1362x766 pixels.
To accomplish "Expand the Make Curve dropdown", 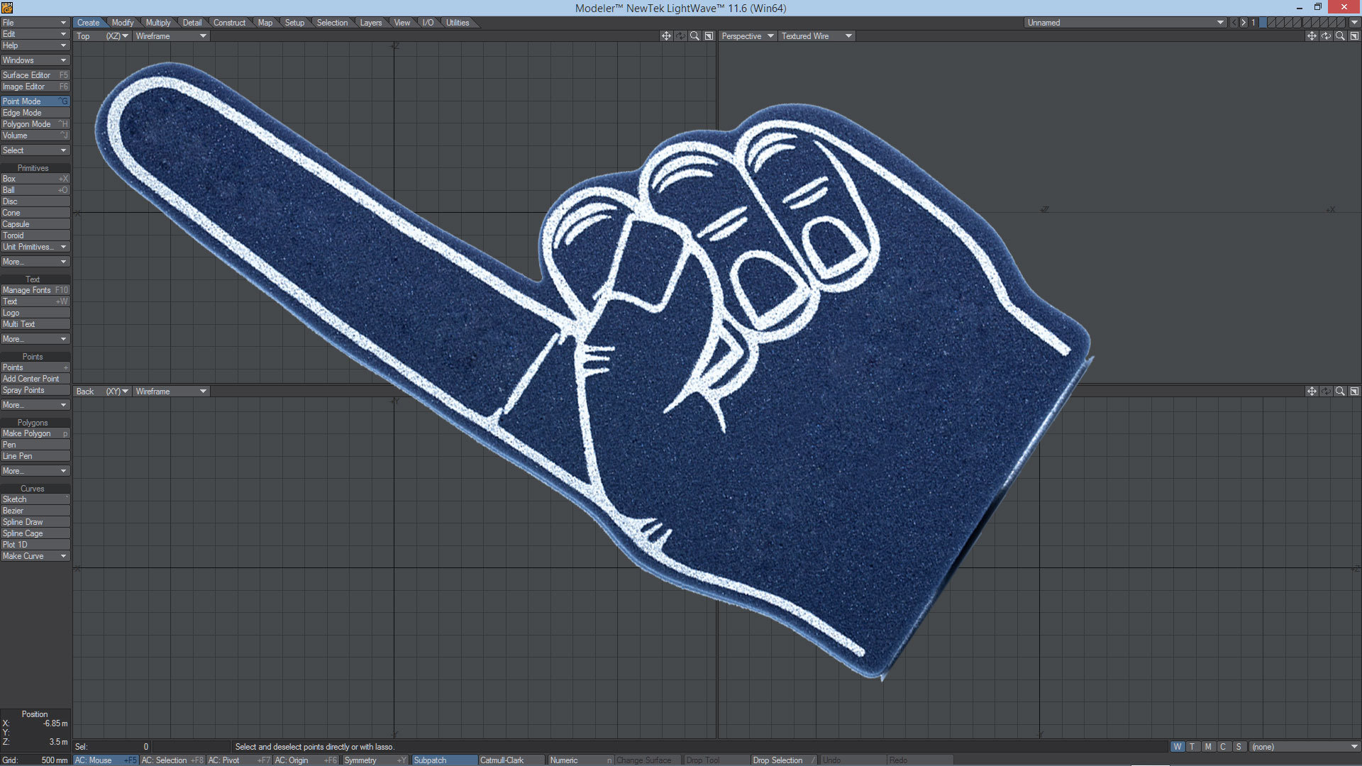I will [x=35, y=556].
